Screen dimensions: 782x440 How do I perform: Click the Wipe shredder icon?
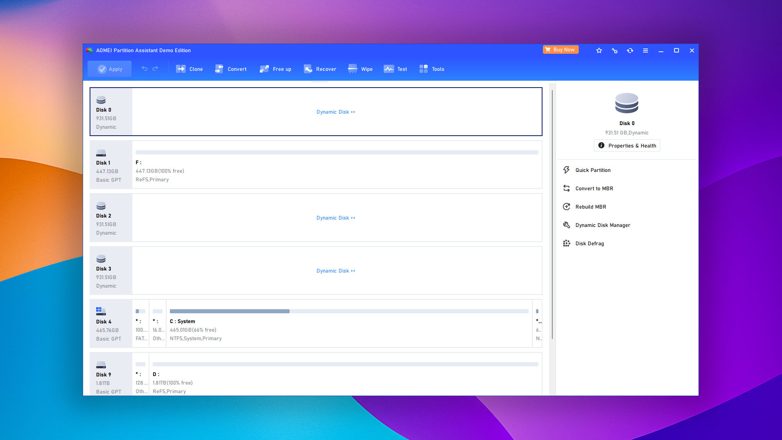[353, 69]
